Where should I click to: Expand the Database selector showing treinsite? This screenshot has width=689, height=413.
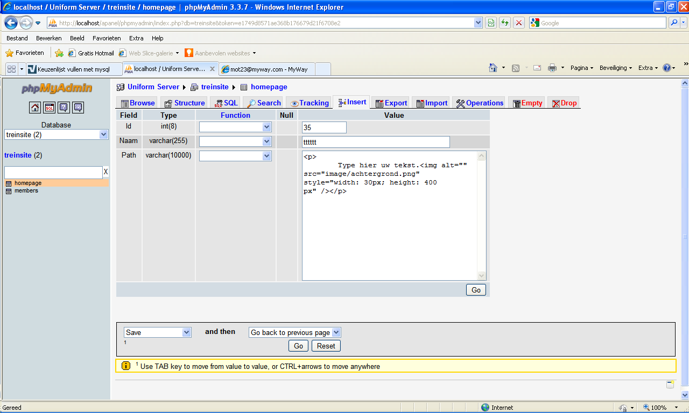[103, 134]
